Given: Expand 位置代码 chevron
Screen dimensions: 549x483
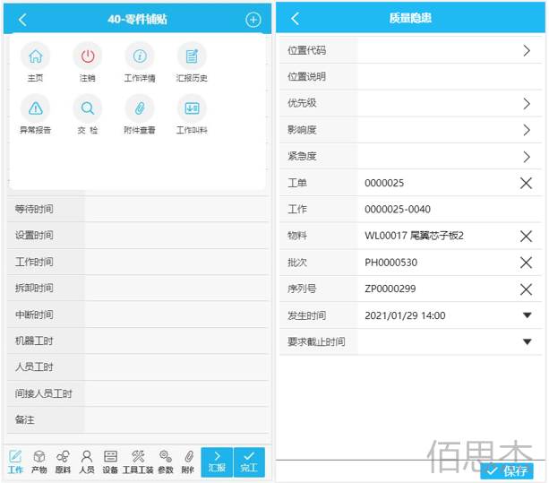Looking at the screenshot, I should (527, 50).
